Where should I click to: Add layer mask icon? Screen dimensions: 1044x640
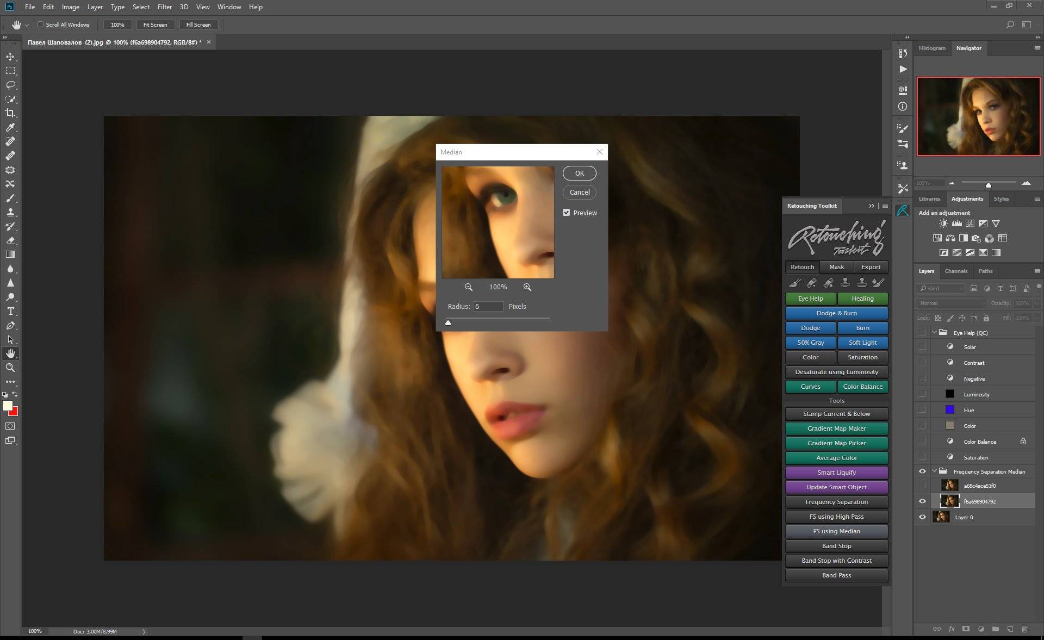(x=966, y=629)
